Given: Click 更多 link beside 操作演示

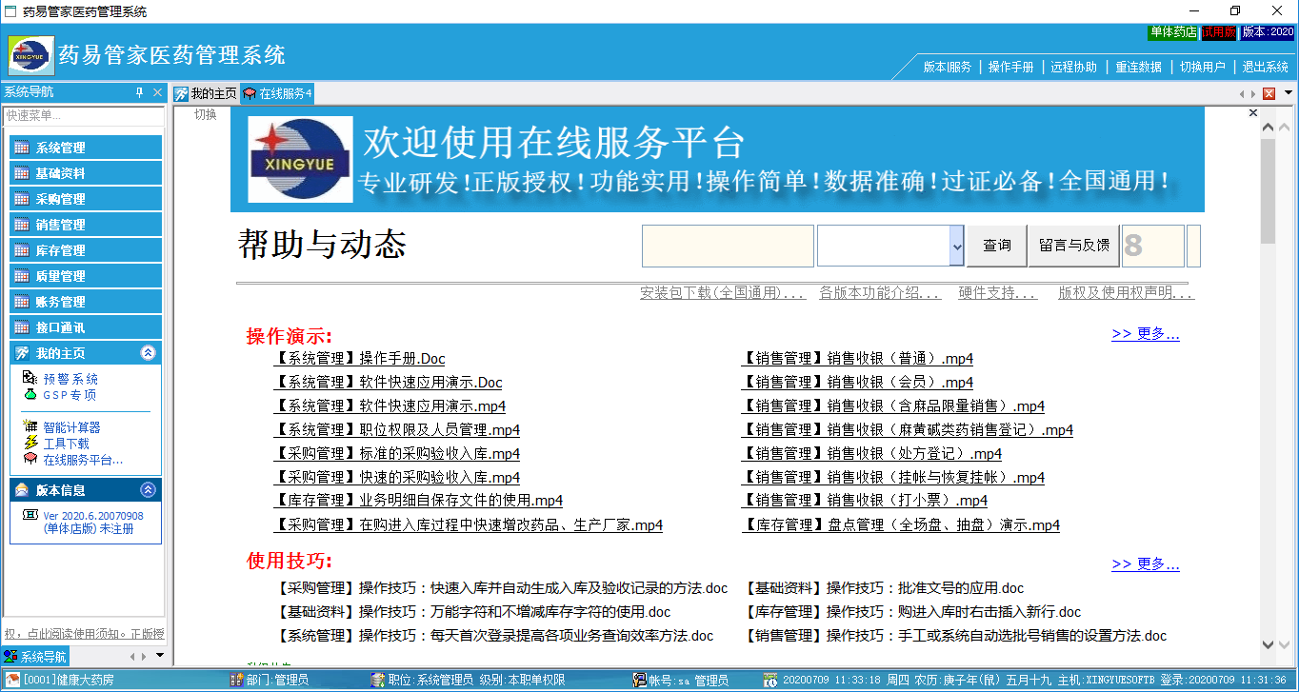Looking at the screenshot, I should pyautogui.click(x=1146, y=334).
